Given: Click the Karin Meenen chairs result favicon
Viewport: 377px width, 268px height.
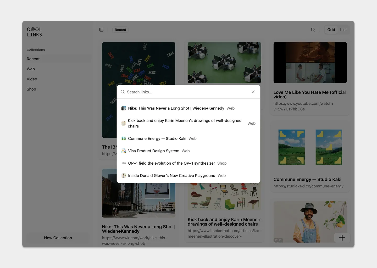Looking at the screenshot, I should pos(124,123).
